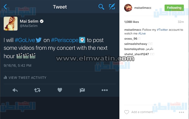189x119 pixels.
Task: Like the Instagram post heart icon
Action: 127,112
